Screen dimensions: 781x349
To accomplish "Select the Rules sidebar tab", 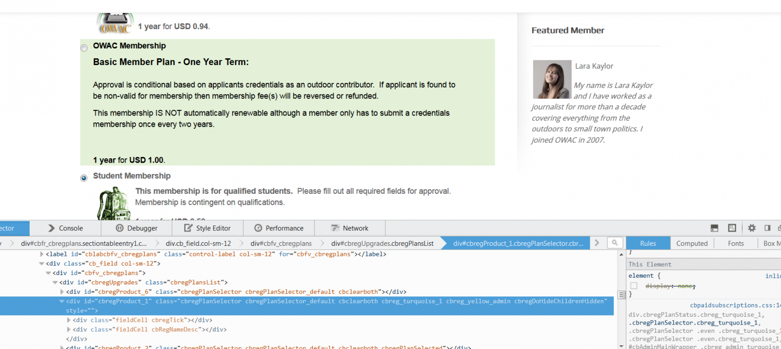I will [648, 243].
